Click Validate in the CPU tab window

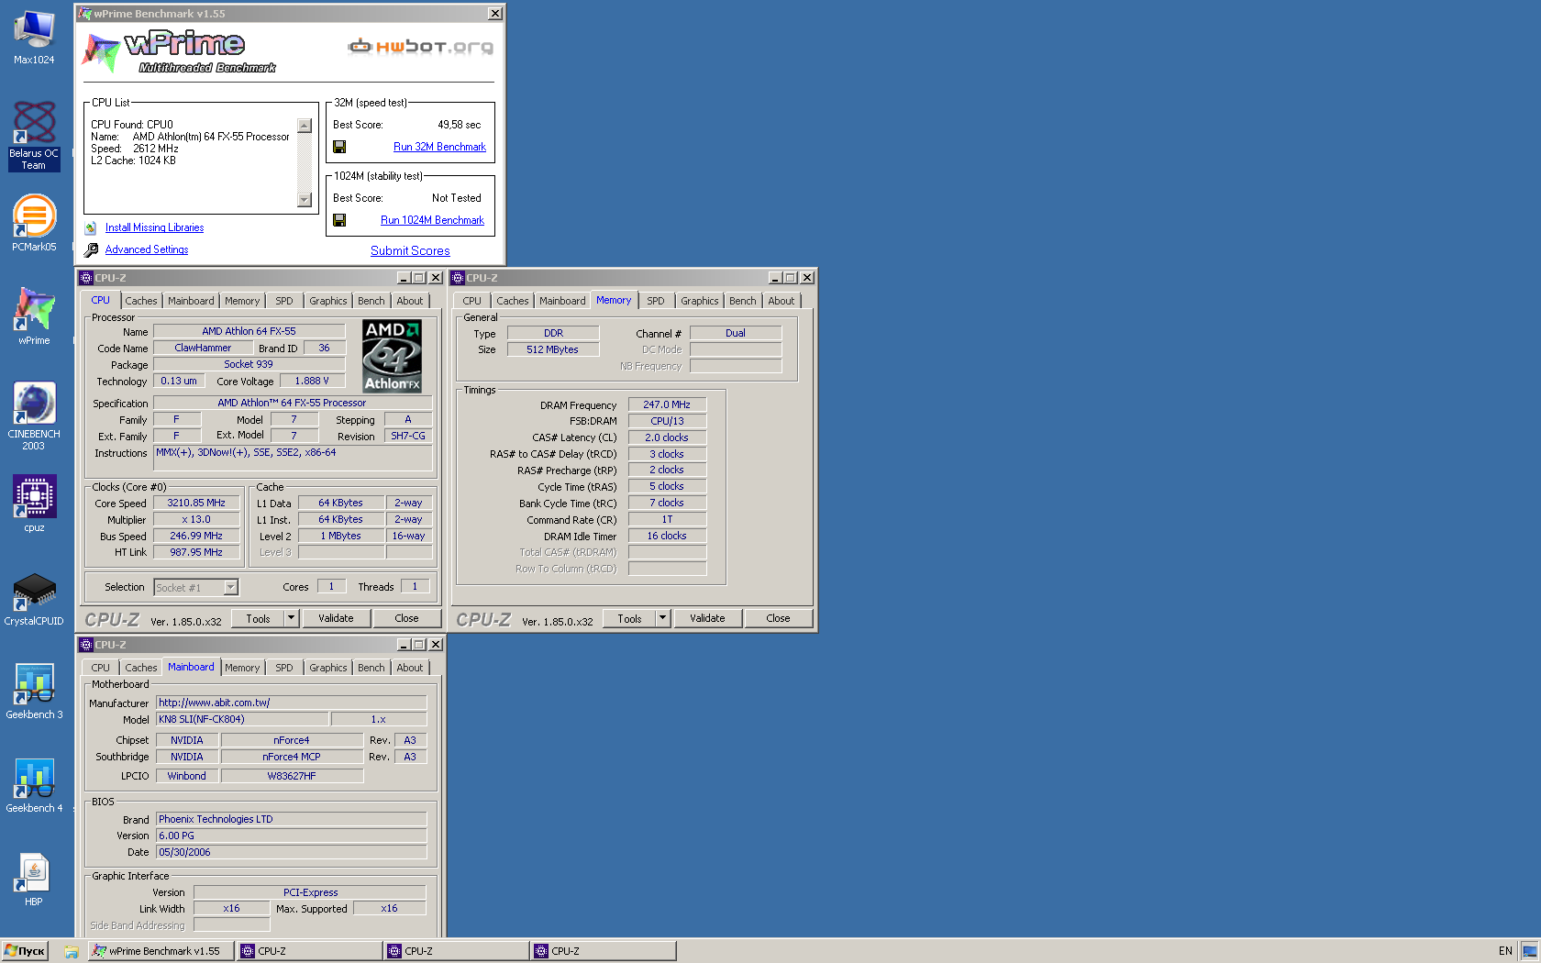pos(336,618)
